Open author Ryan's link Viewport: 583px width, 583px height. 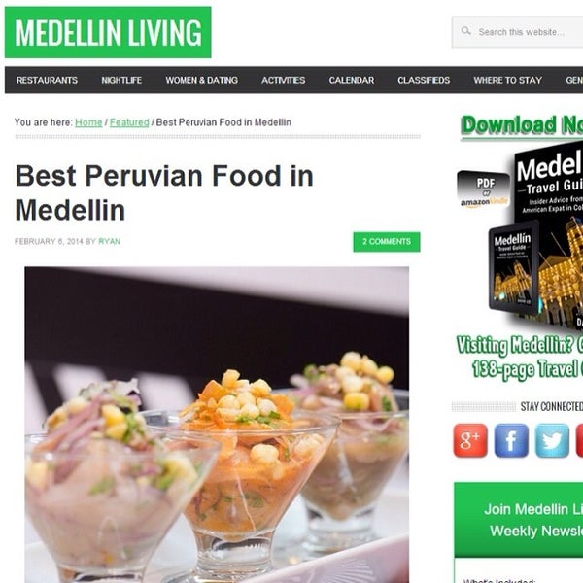(x=109, y=241)
